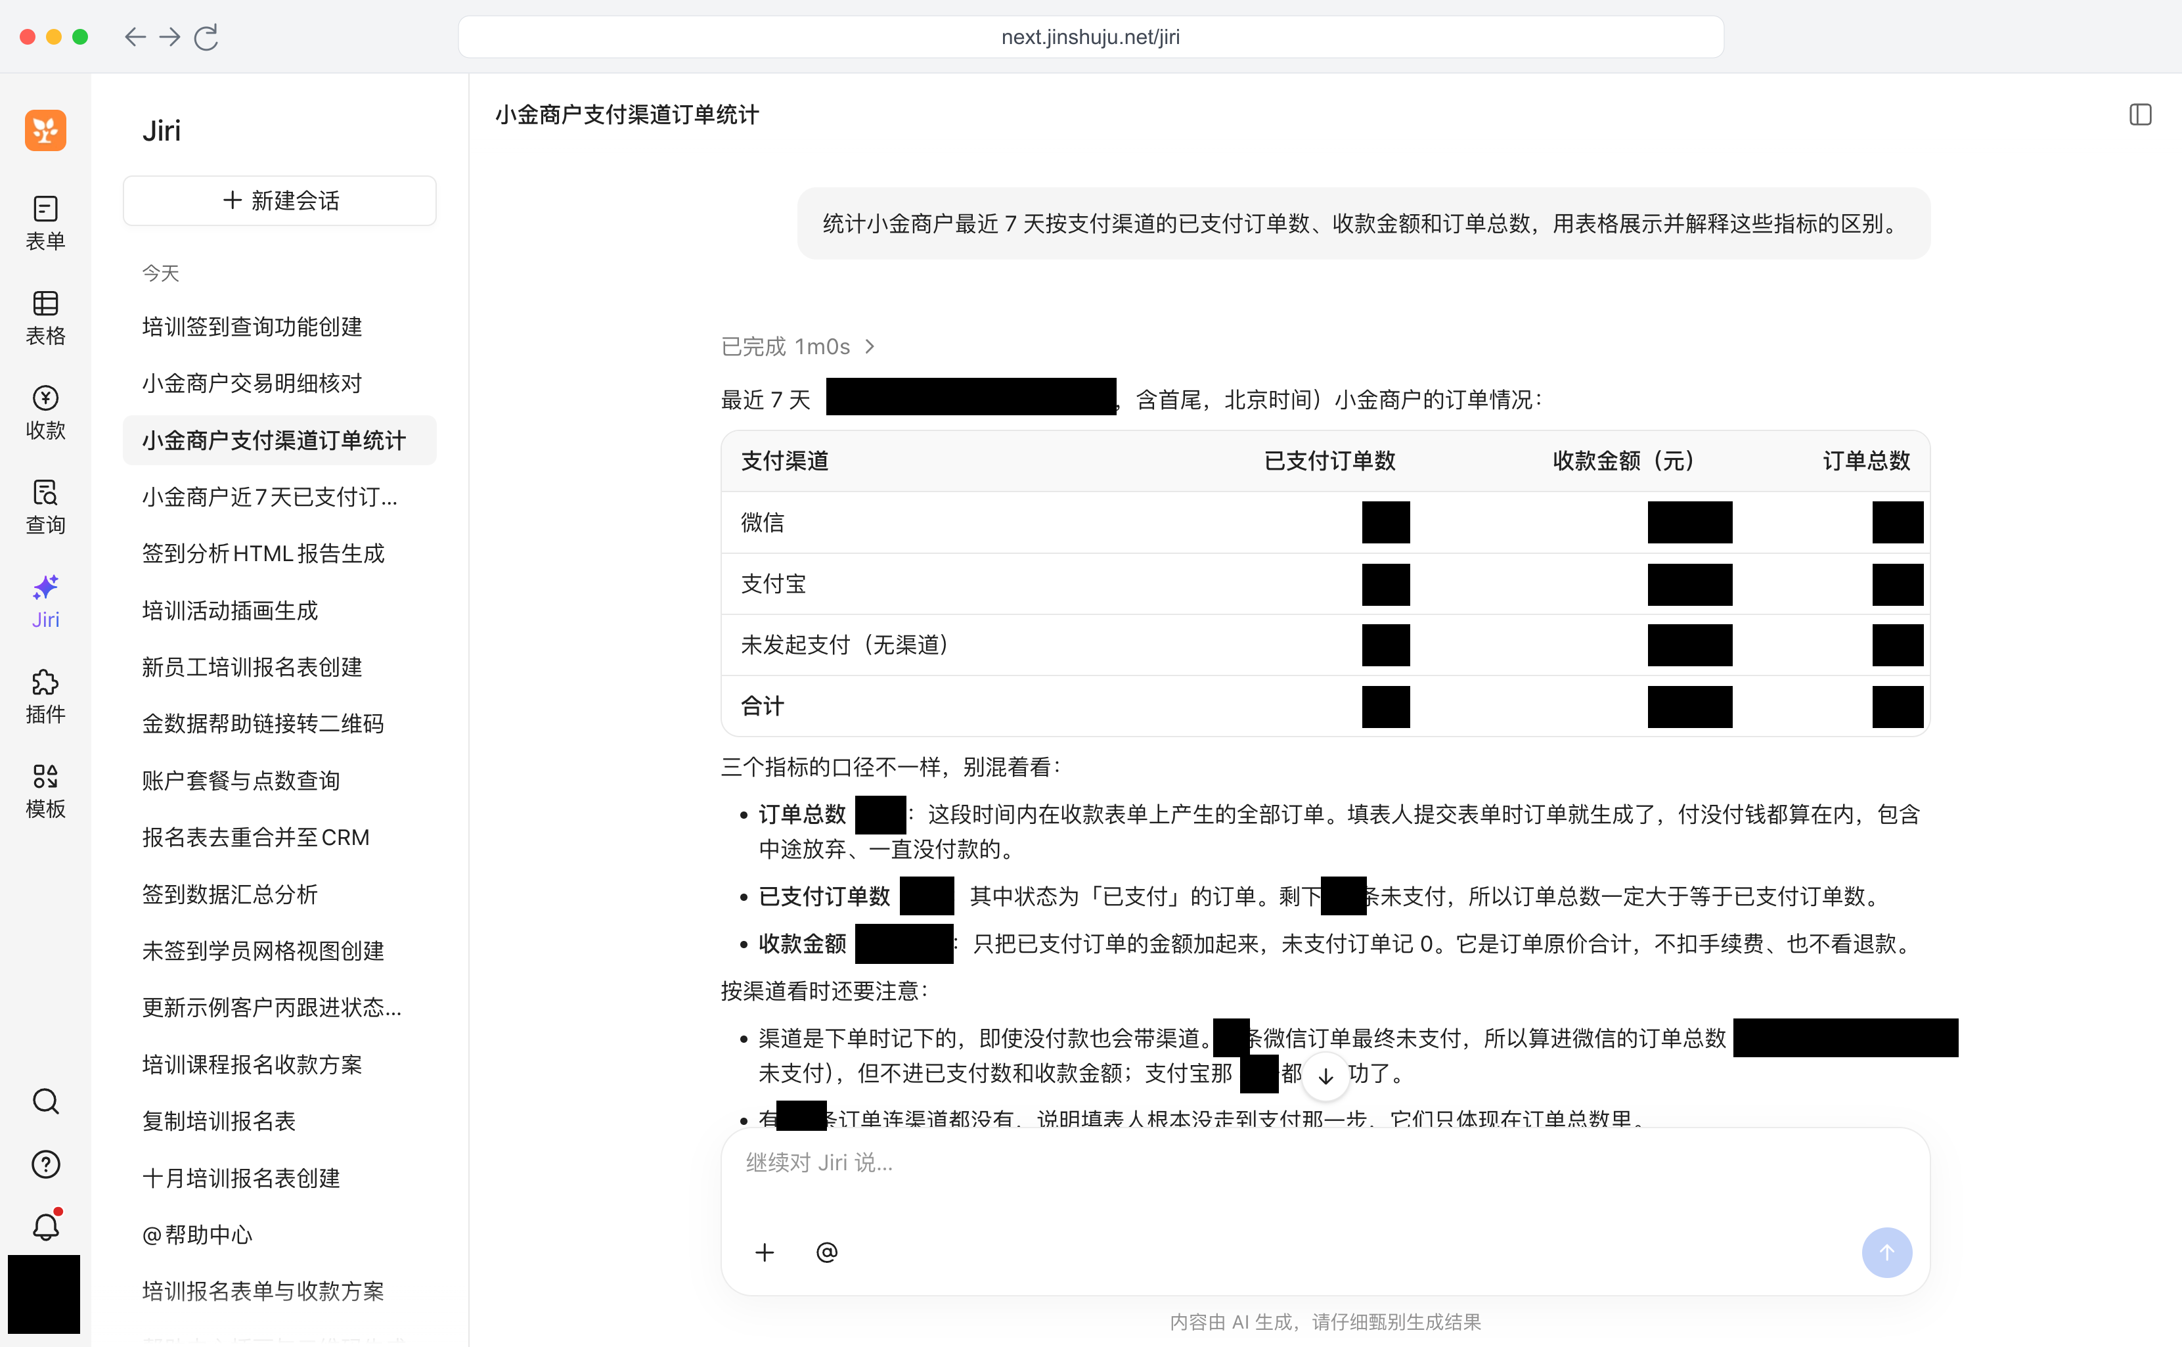
Task: Click the 新建会话 new conversation button
Action: [x=280, y=200]
